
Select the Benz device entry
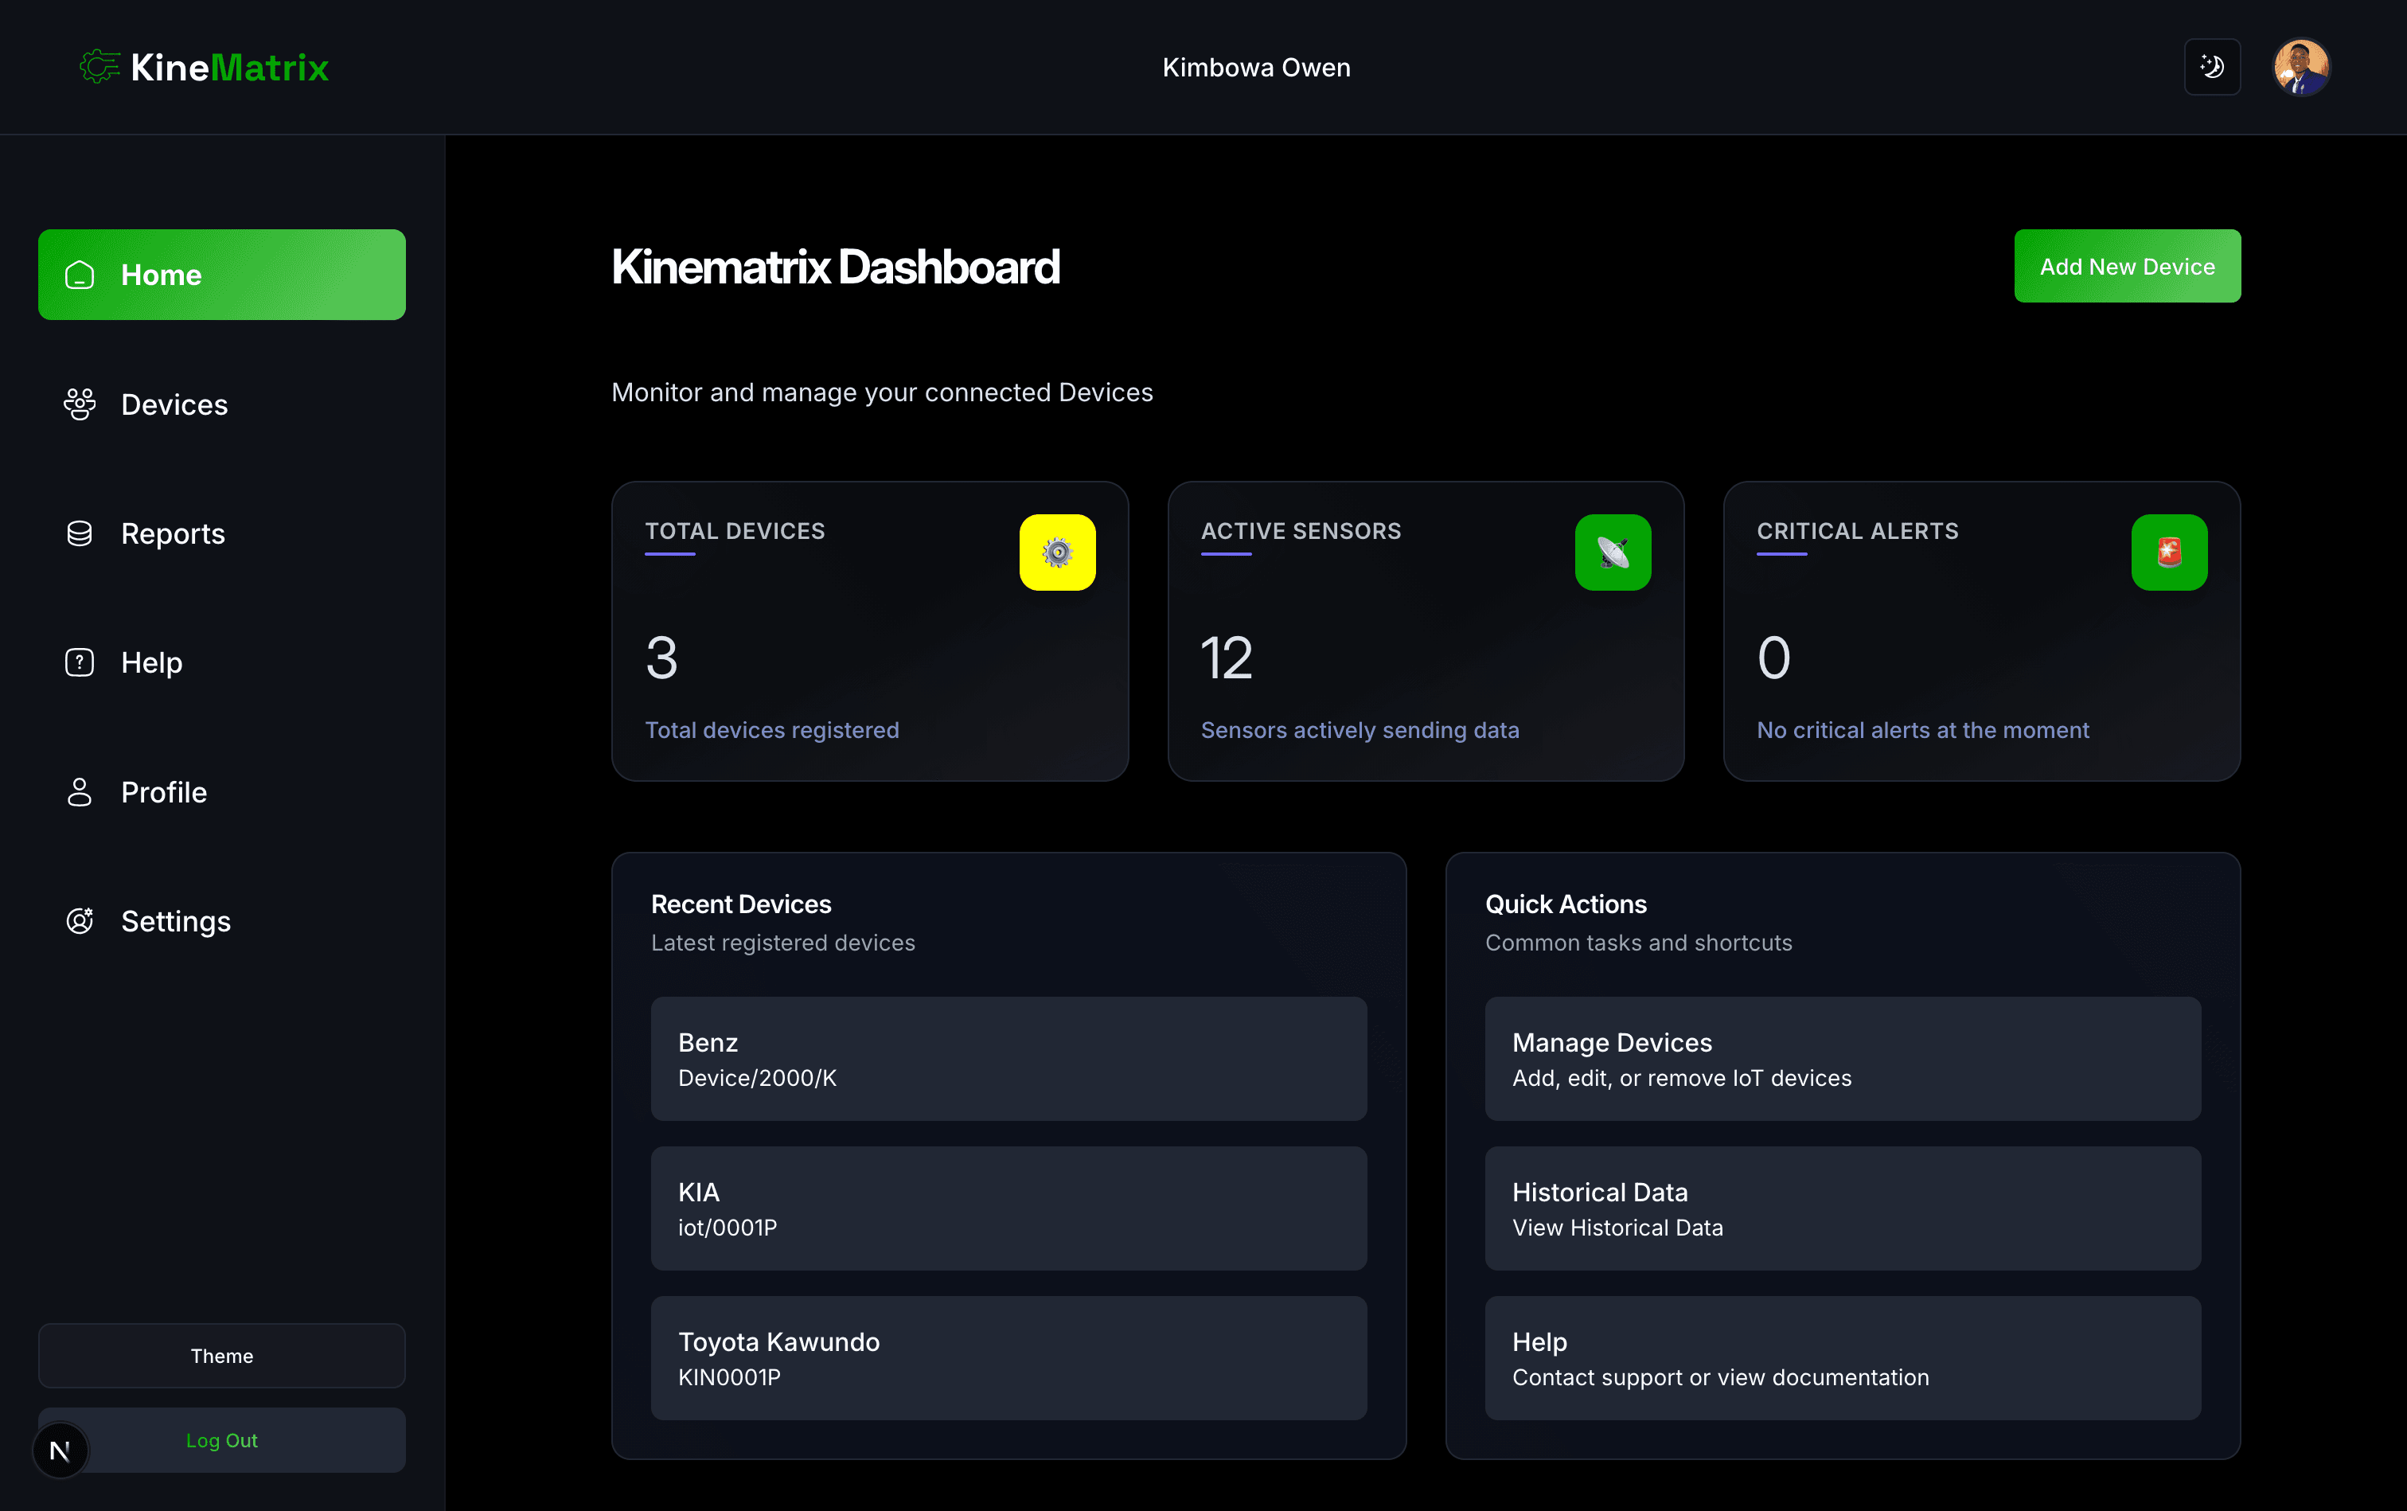1008,1058
